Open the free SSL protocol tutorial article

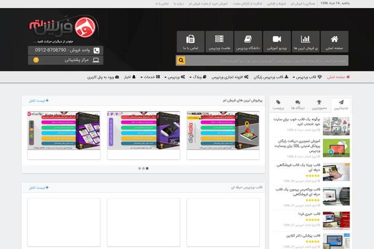[x=297, y=146]
